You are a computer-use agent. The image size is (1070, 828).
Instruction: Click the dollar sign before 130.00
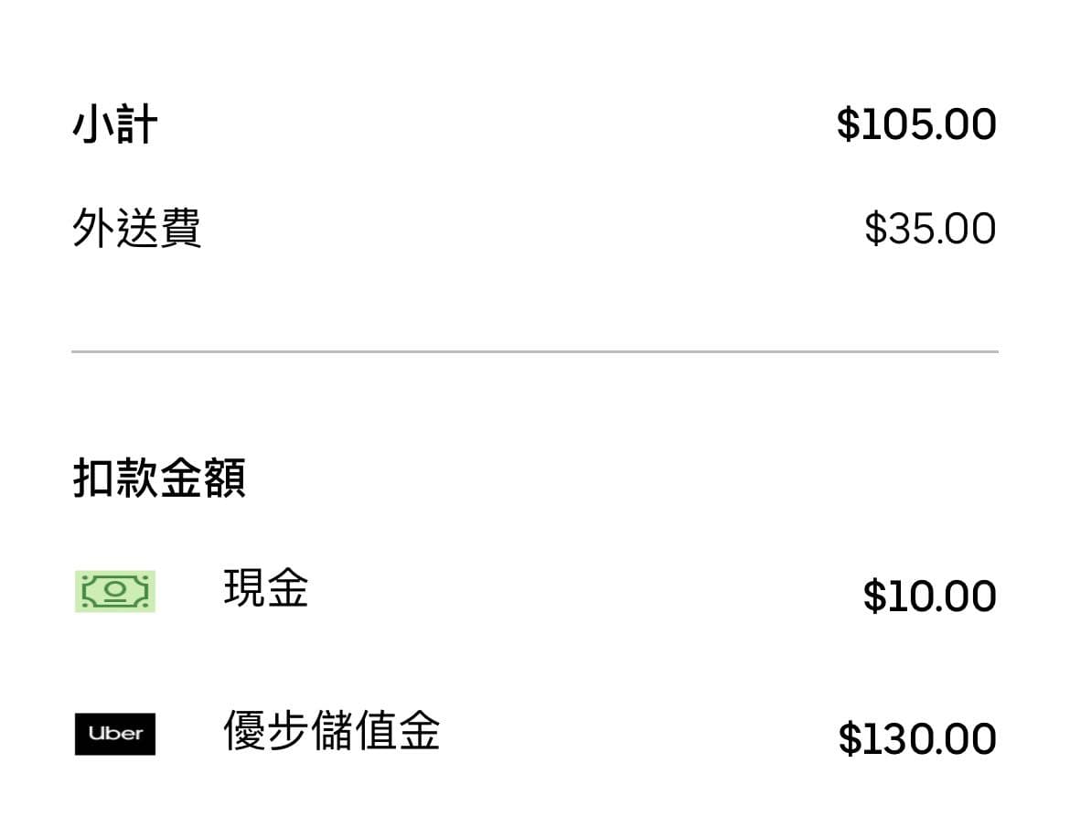click(x=850, y=738)
